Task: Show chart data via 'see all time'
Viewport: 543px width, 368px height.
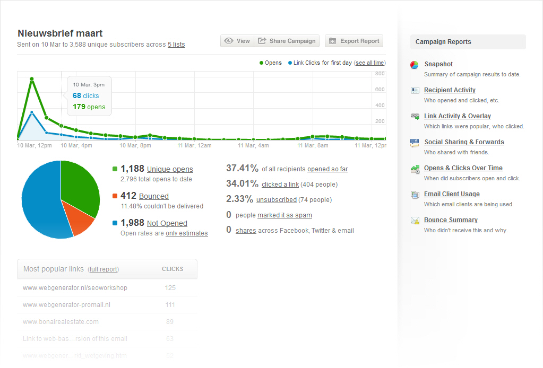Action: [x=369, y=63]
